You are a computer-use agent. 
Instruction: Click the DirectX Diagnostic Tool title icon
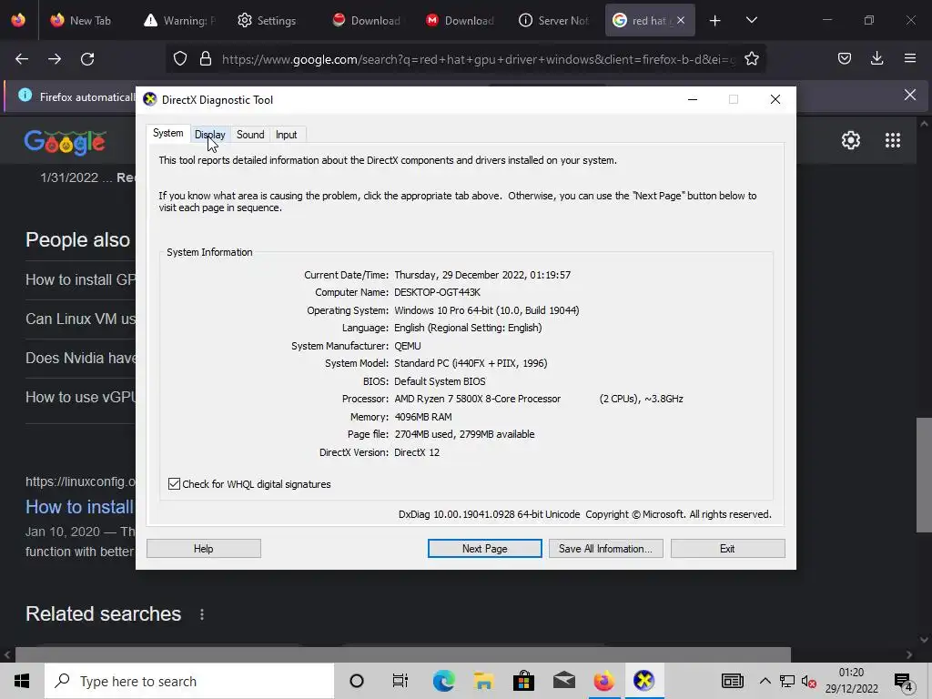pyautogui.click(x=150, y=99)
